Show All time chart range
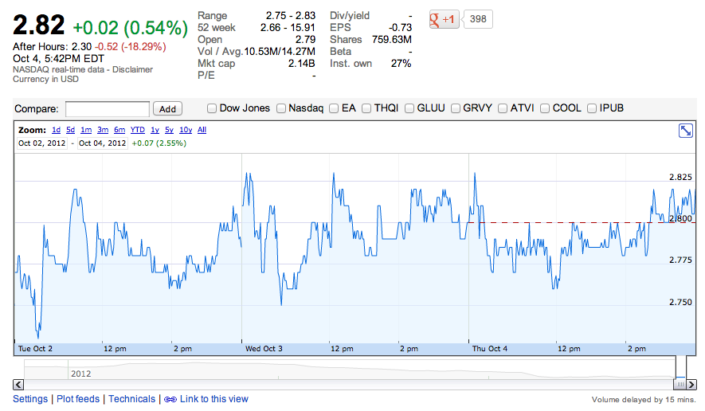This screenshot has width=705, height=411. coord(202,130)
